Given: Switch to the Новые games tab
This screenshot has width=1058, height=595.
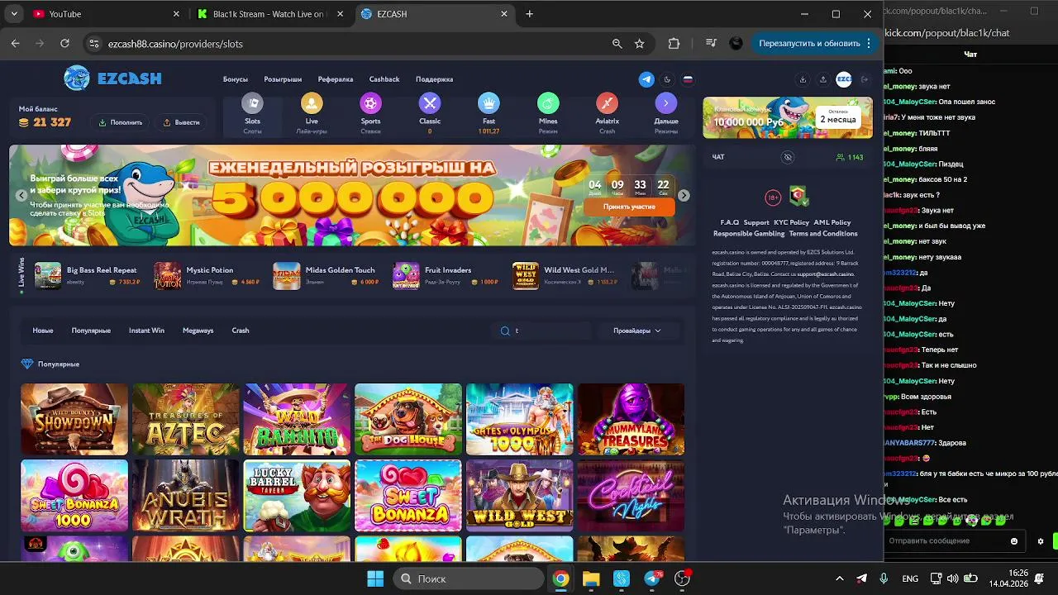Looking at the screenshot, I should [x=43, y=331].
